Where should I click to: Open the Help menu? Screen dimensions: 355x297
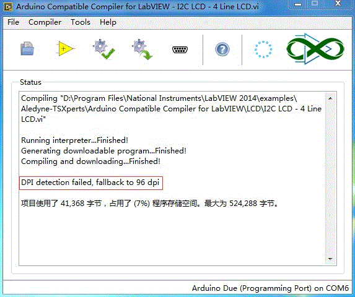pyautogui.click(x=108, y=22)
